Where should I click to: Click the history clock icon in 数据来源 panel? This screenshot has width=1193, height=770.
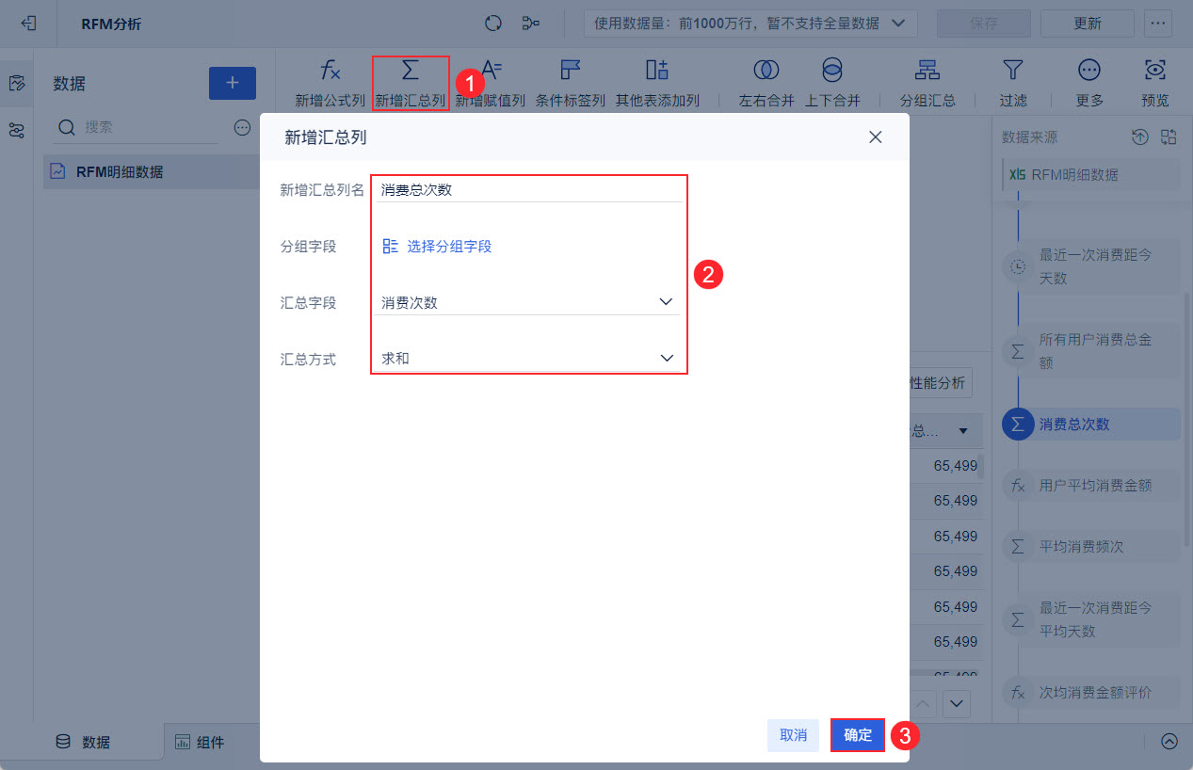click(x=1139, y=137)
